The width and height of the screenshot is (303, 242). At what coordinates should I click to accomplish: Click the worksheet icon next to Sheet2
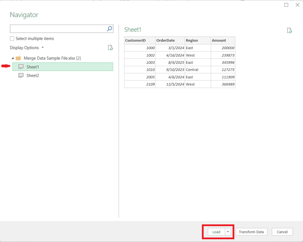[x=21, y=75]
